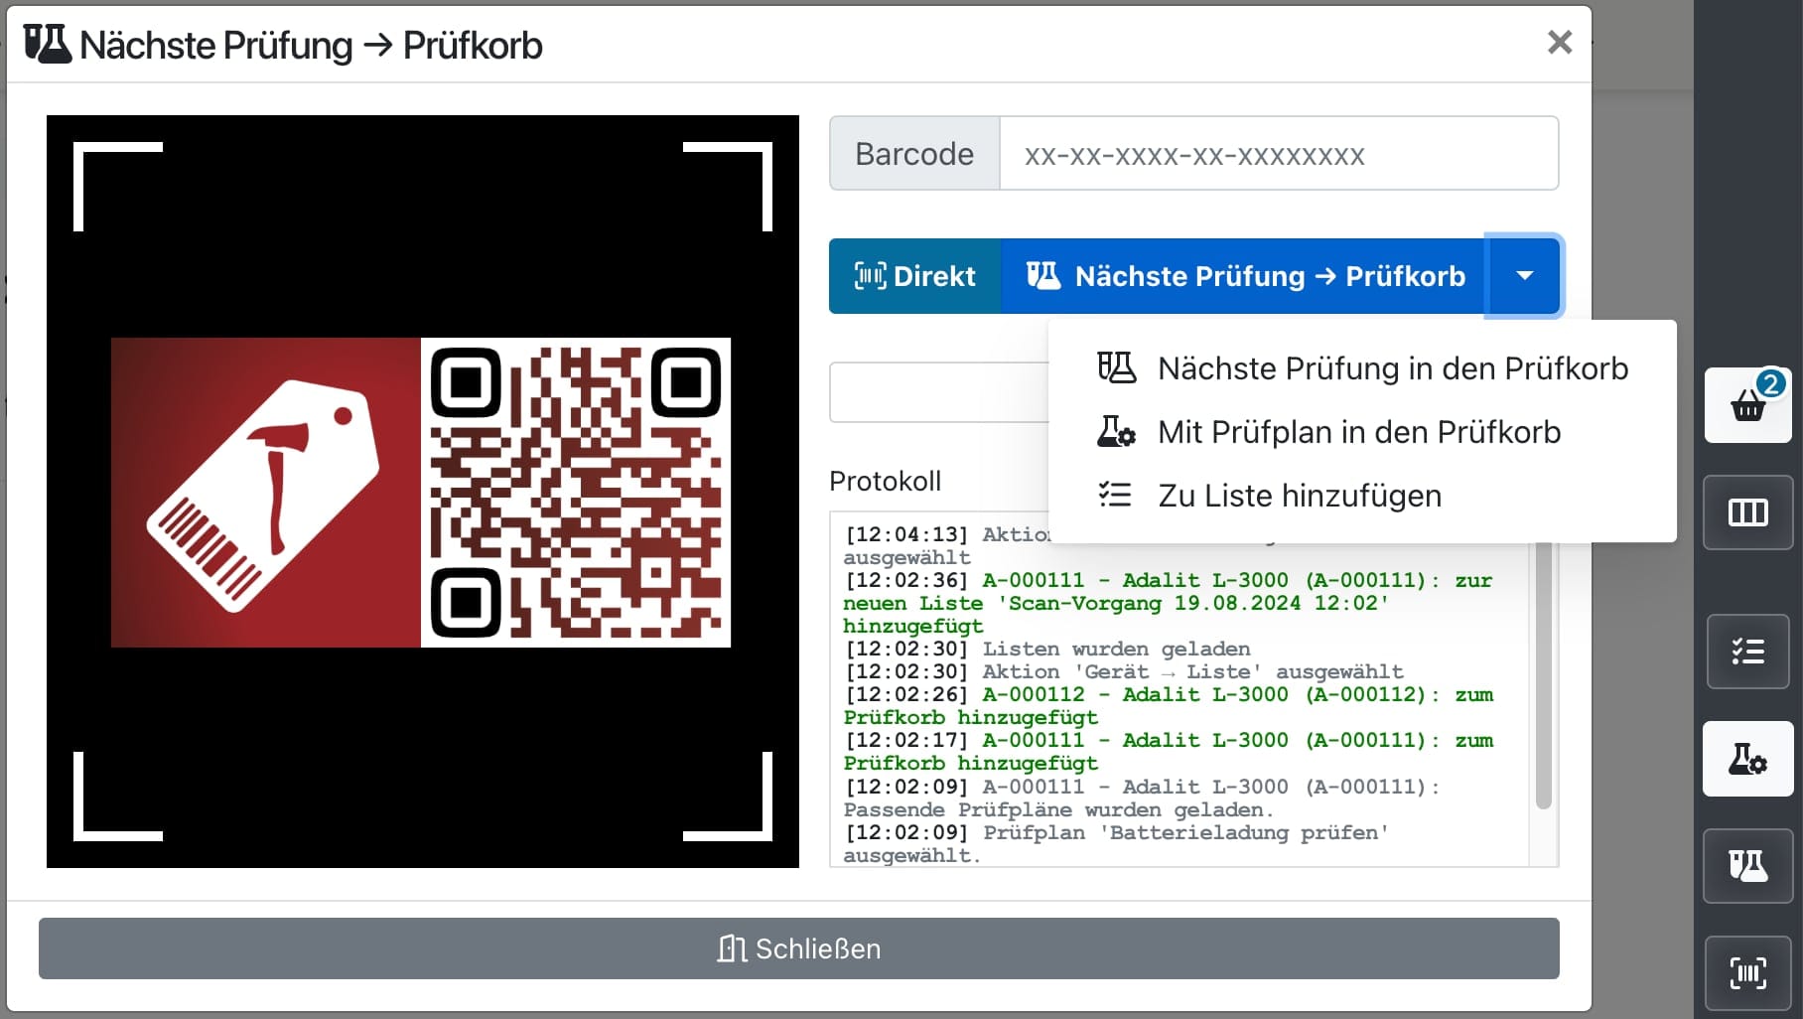Click the partially hidden field below Direkt
The width and height of the screenshot is (1803, 1019).
(938, 392)
